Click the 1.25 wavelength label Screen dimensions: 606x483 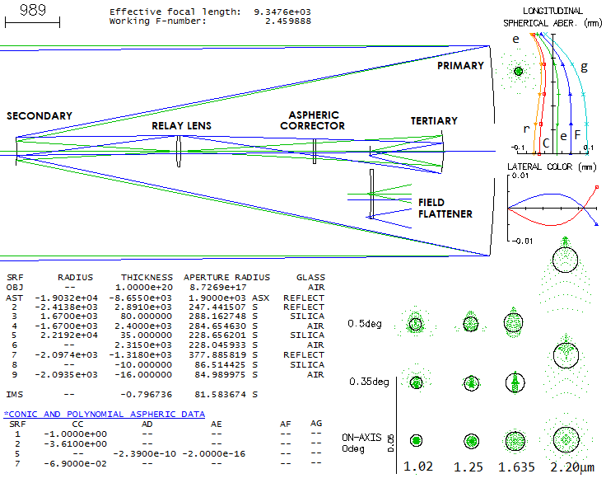(468, 467)
